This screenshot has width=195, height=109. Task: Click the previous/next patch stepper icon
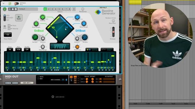tap(10, 9)
